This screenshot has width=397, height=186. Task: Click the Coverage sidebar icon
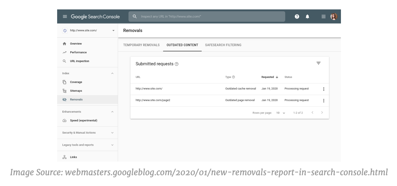click(64, 82)
